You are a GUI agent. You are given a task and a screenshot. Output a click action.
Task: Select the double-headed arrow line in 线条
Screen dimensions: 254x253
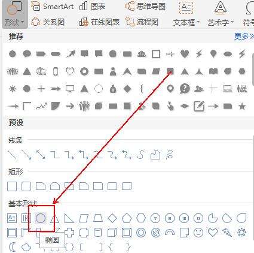coord(41,155)
